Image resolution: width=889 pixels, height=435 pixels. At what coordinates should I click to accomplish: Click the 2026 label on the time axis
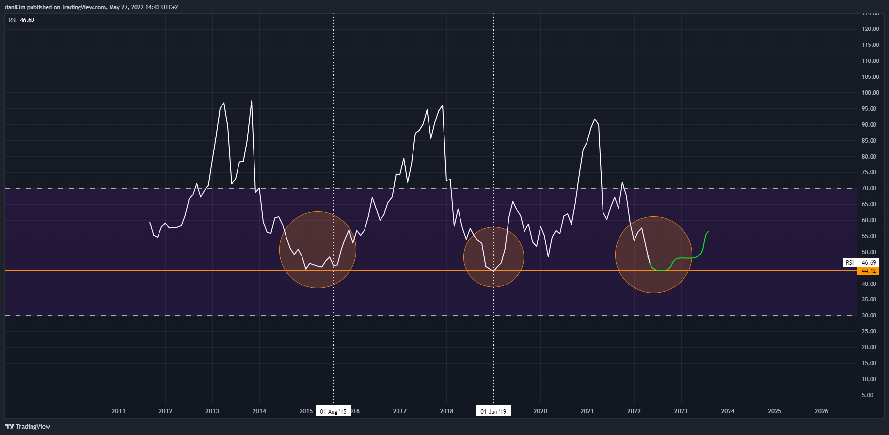(x=822, y=411)
